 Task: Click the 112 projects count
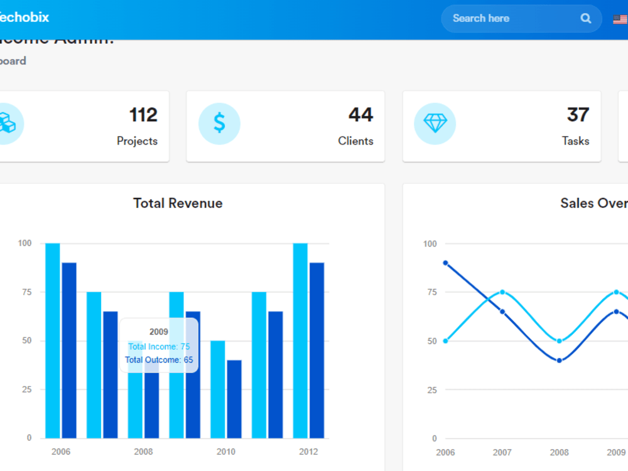point(143,115)
